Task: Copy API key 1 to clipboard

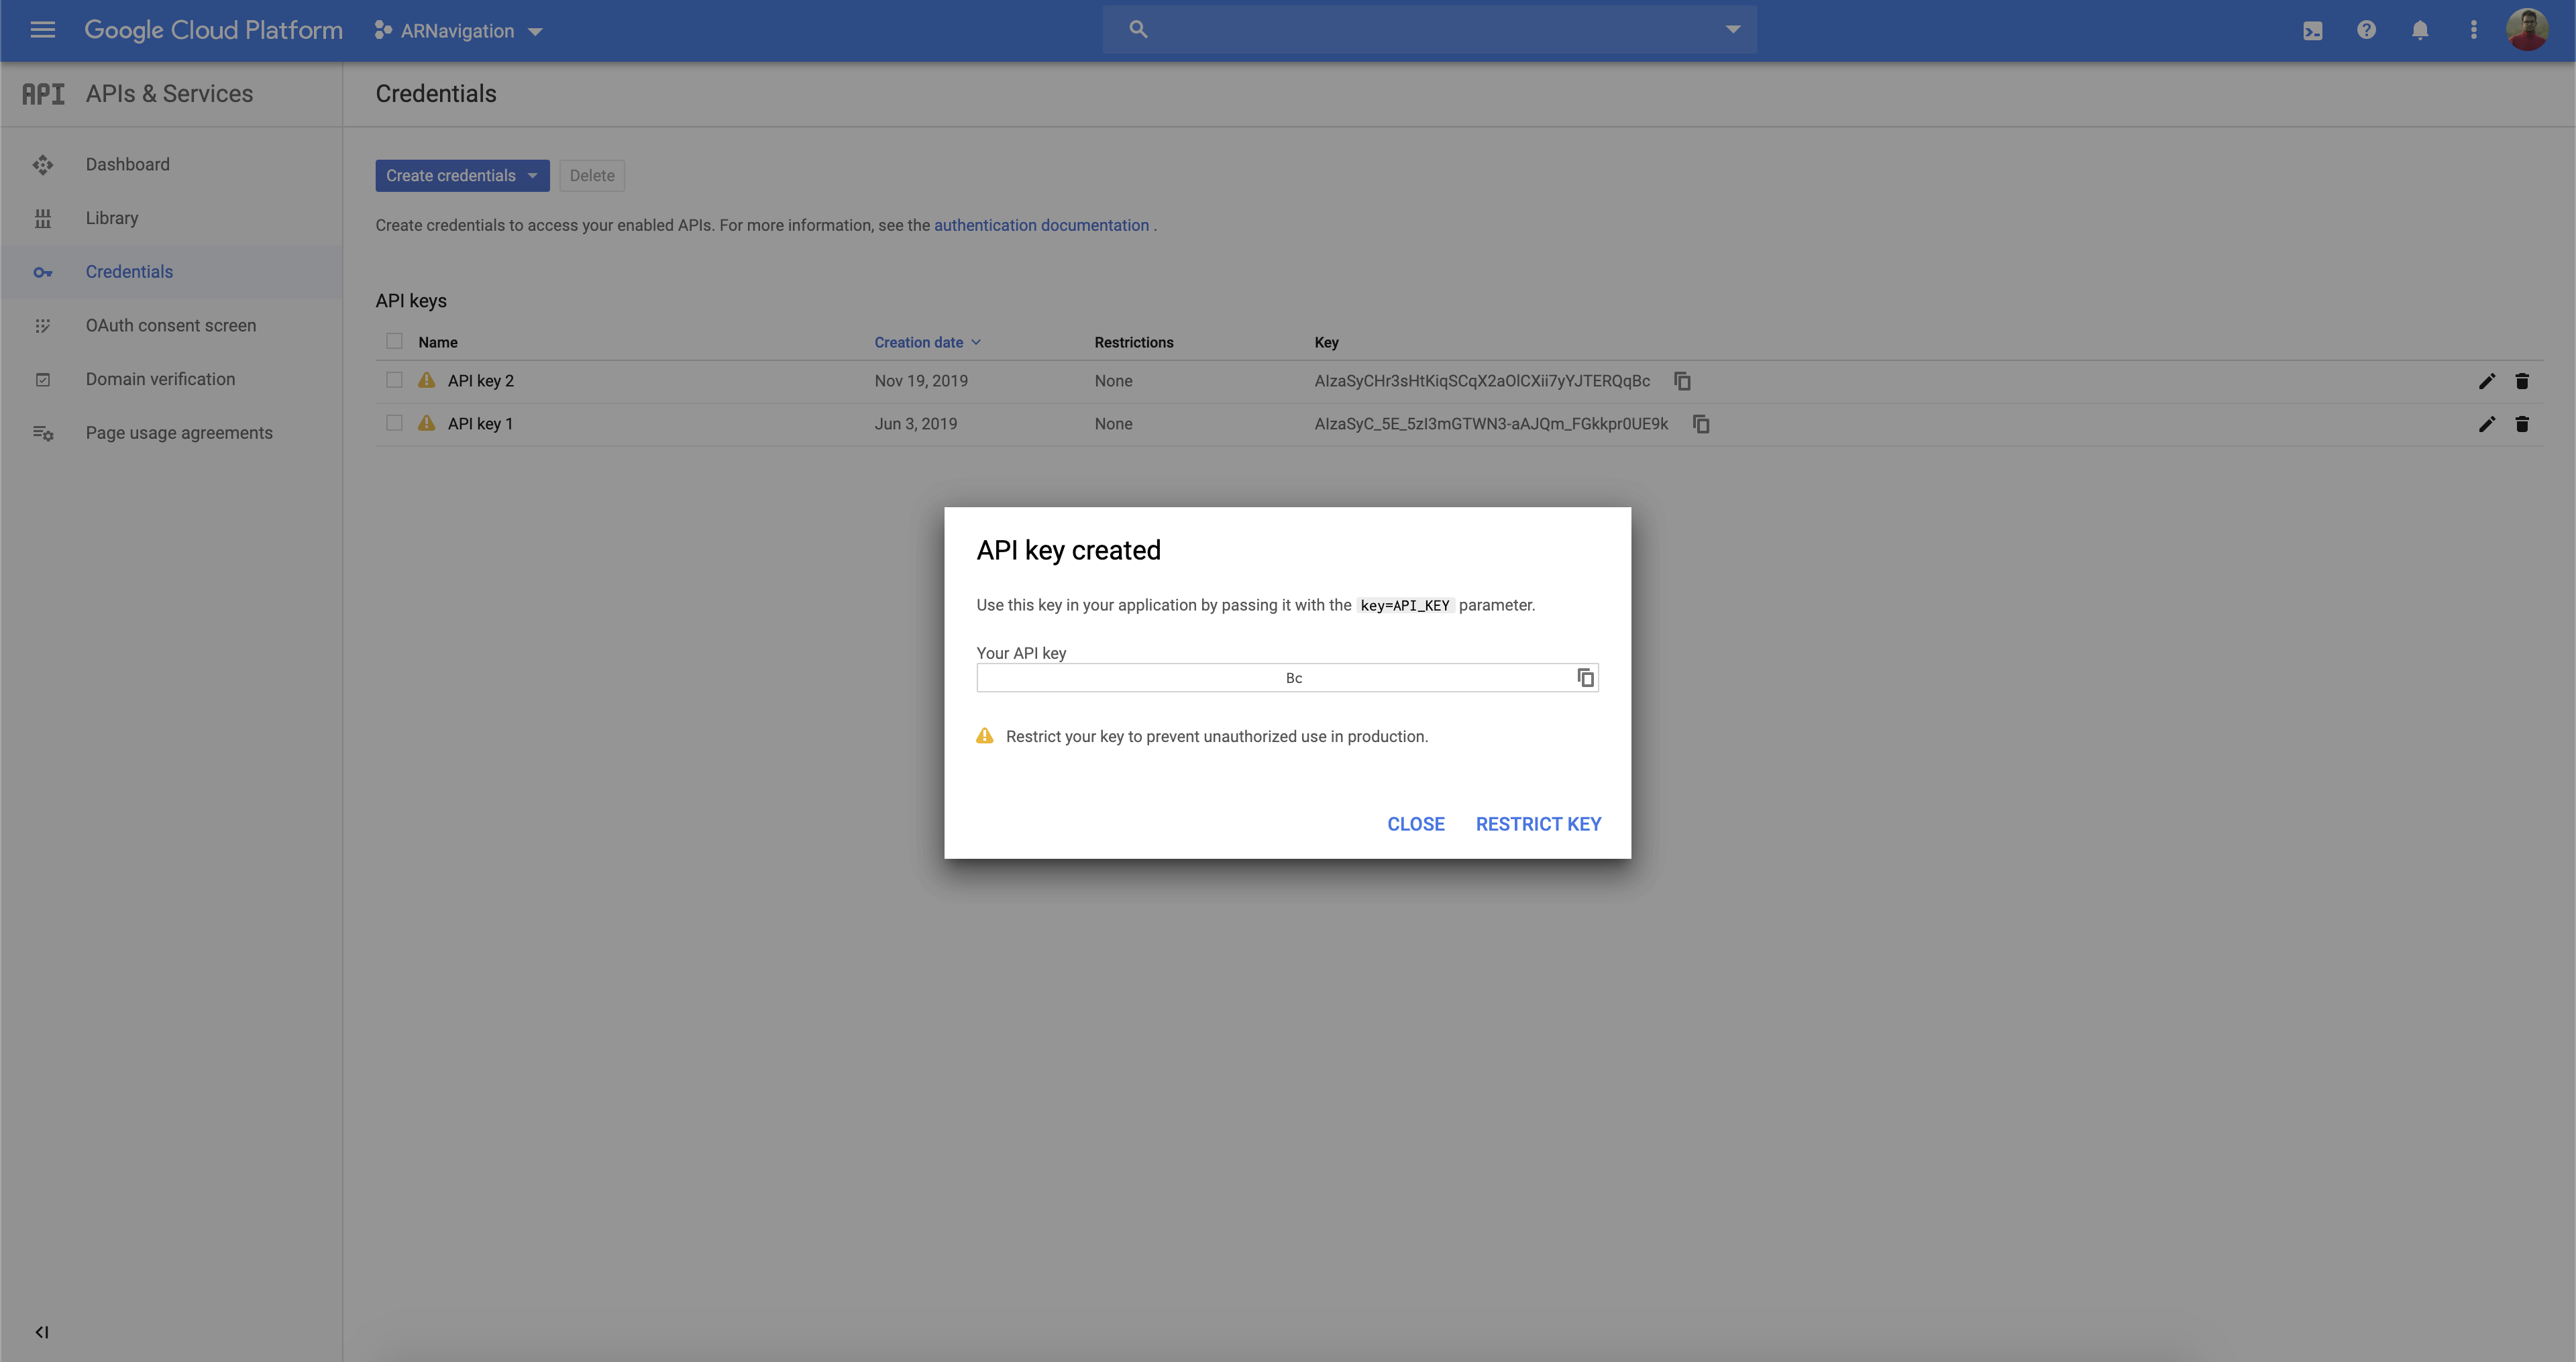Action: point(1701,424)
